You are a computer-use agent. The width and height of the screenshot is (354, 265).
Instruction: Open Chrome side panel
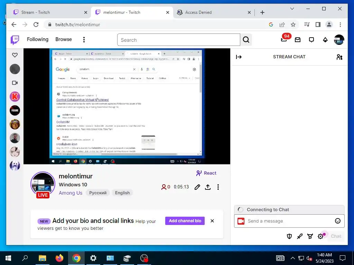(318, 24)
